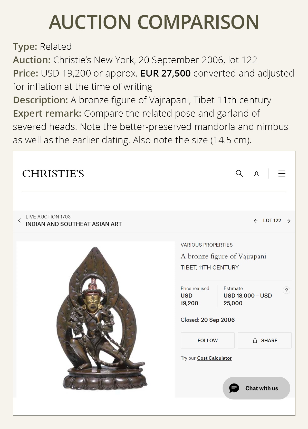Open the hamburger menu
The image size is (308, 429).
click(282, 174)
